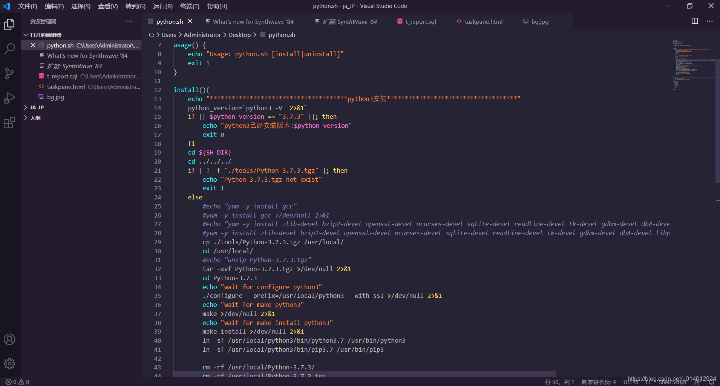Open the Manage gear icon
The width and height of the screenshot is (720, 386).
pos(9,364)
